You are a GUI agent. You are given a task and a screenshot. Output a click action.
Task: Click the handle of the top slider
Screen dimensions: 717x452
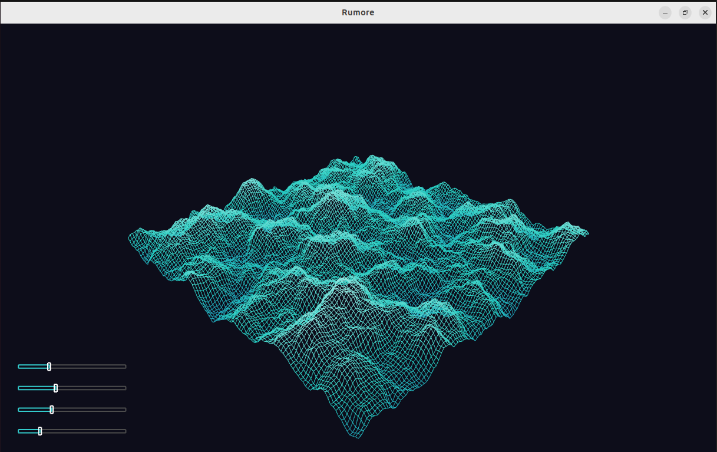tap(49, 367)
